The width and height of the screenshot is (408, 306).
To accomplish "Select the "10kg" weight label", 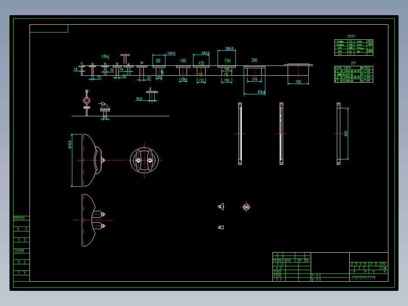I will point(105,56).
